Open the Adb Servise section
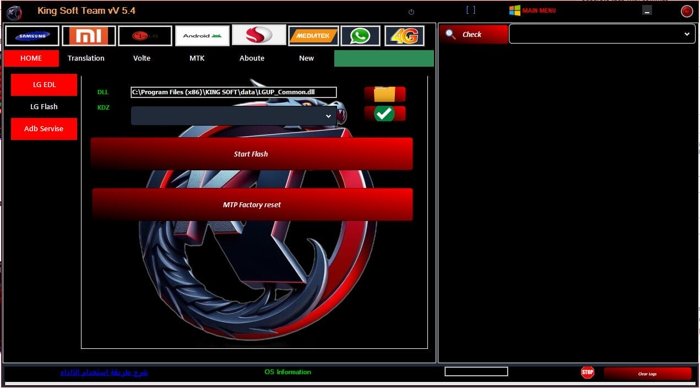The height and width of the screenshot is (388, 700). click(44, 129)
